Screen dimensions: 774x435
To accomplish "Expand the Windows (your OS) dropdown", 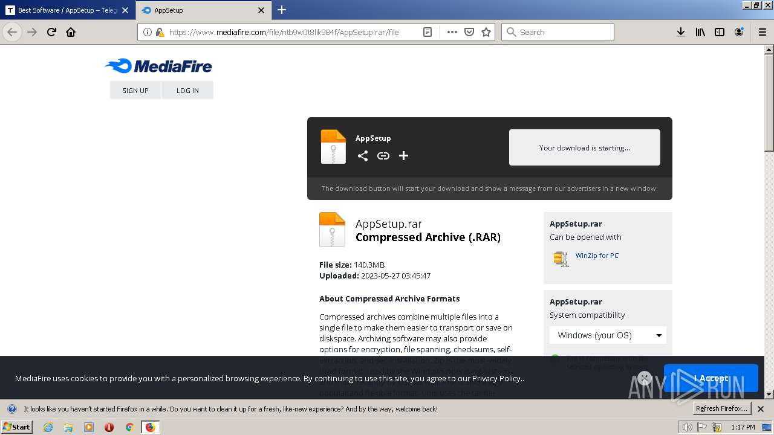I will 608,335.
